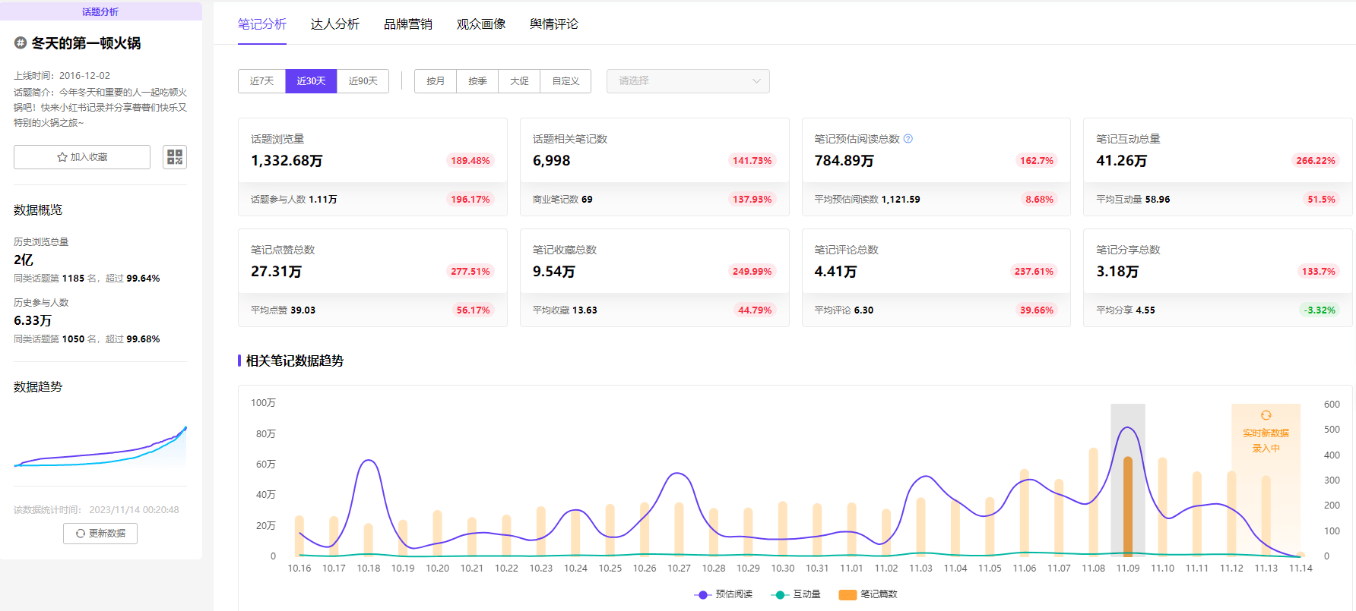Click the 数据趋势 mini line chart
This screenshot has width=1356, height=611.
pyautogui.click(x=100, y=446)
